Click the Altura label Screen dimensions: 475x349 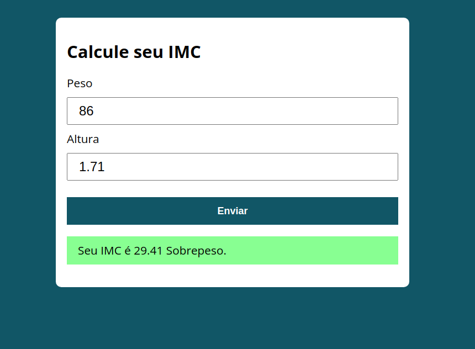(82, 139)
